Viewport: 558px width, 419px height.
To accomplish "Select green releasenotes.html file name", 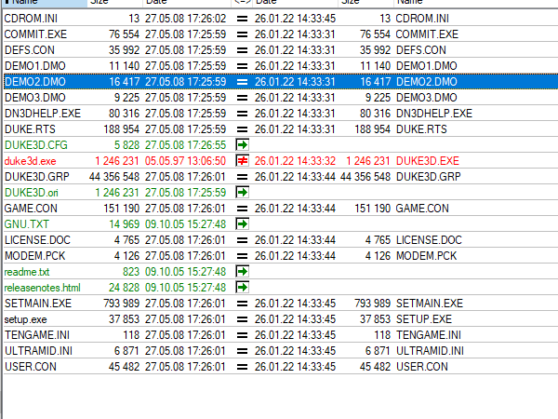I will (x=43, y=287).
